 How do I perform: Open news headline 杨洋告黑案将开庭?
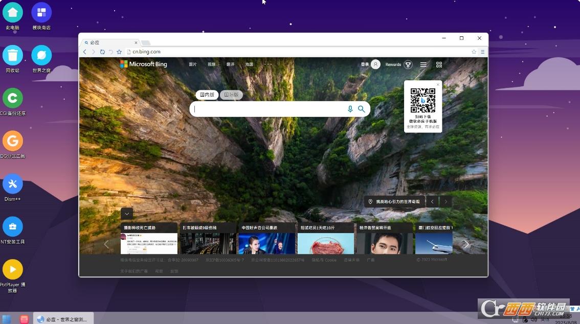point(375,228)
